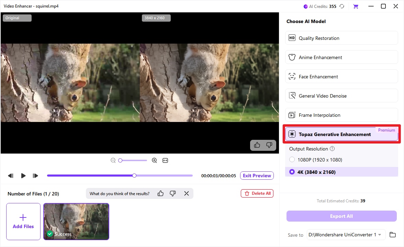The width and height of the screenshot is (404, 247).
Task: Click the General Video Denoise icon
Action: [x=292, y=96]
